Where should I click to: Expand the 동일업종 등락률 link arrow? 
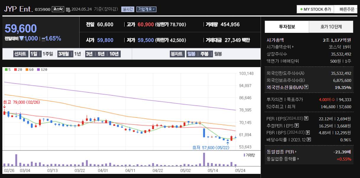(x=298, y=159)
